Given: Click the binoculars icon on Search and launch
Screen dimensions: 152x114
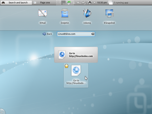Looking at the screenshot, I should 3,3.
